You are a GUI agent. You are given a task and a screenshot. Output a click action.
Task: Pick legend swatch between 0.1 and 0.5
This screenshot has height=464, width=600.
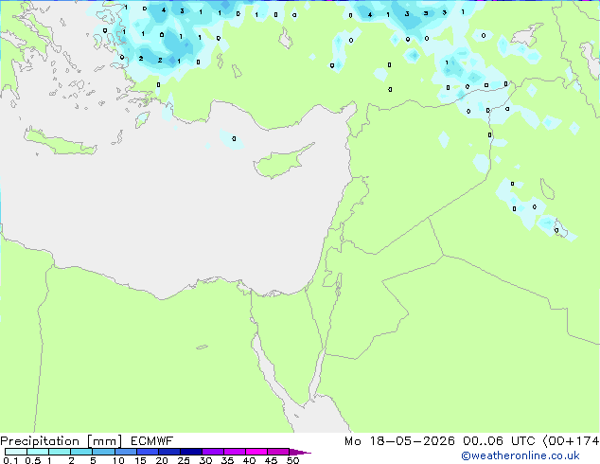(x=16, y=452)
